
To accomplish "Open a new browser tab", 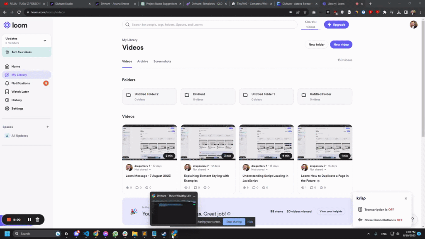I will 370,4.
